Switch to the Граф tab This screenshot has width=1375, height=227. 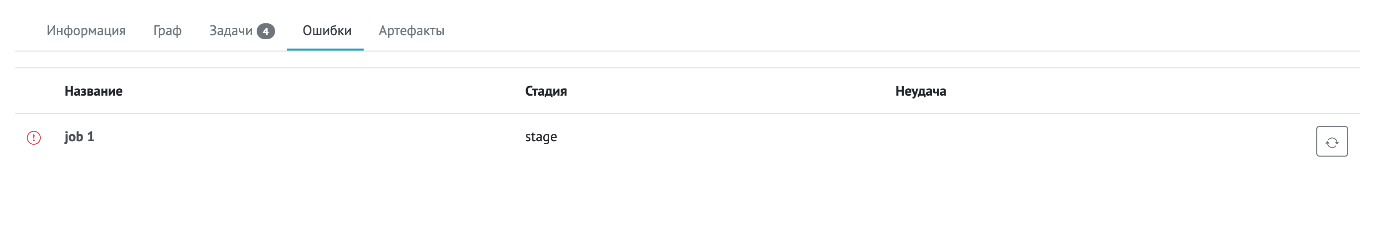click(x=167, y=31)
